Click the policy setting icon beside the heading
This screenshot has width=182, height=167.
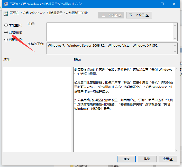[6, 13]
